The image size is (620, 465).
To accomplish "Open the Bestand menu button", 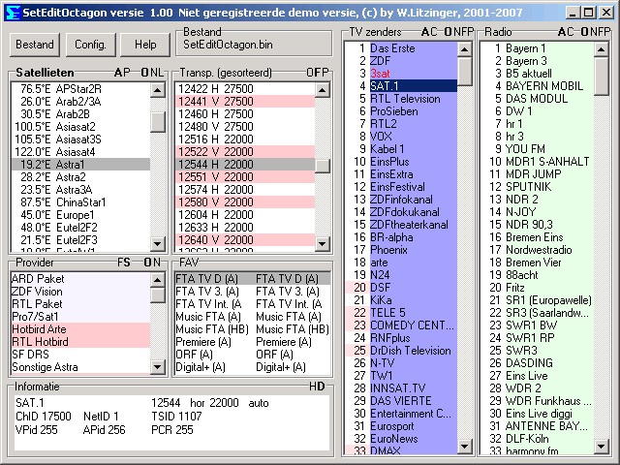I will [x=35, y=45].
